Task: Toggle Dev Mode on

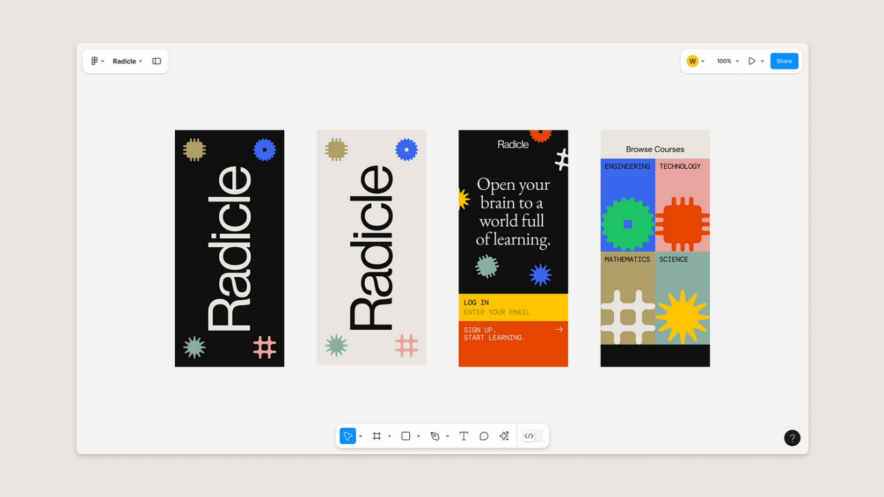Action: pos(529,436)
